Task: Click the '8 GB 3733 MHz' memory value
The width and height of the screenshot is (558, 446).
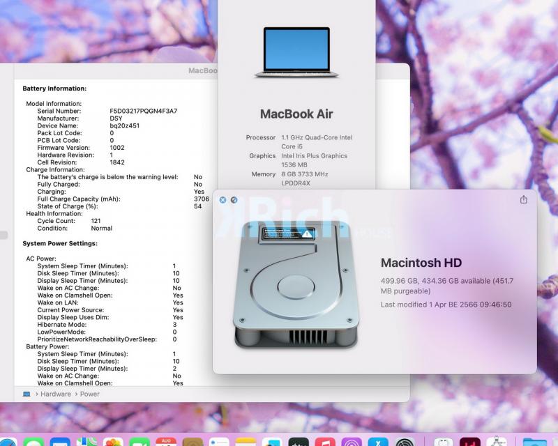Action: pos(305,174)
